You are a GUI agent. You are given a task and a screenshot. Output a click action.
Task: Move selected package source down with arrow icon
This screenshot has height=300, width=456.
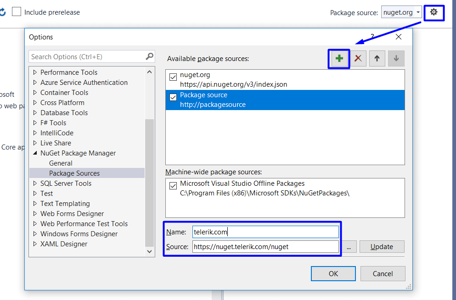395,58
